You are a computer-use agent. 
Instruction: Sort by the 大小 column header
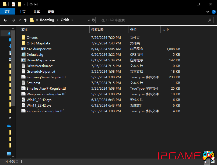click(171, 29)
